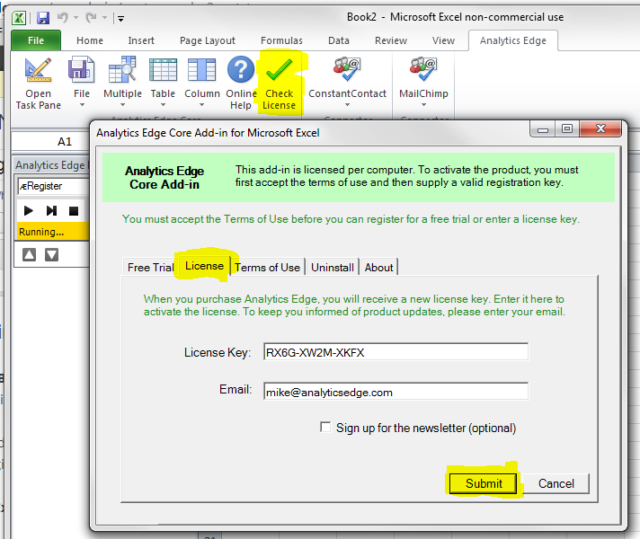640x539 pixels.
Task: Click the Stop square button in task pane
Action: (x=74, y=211)
